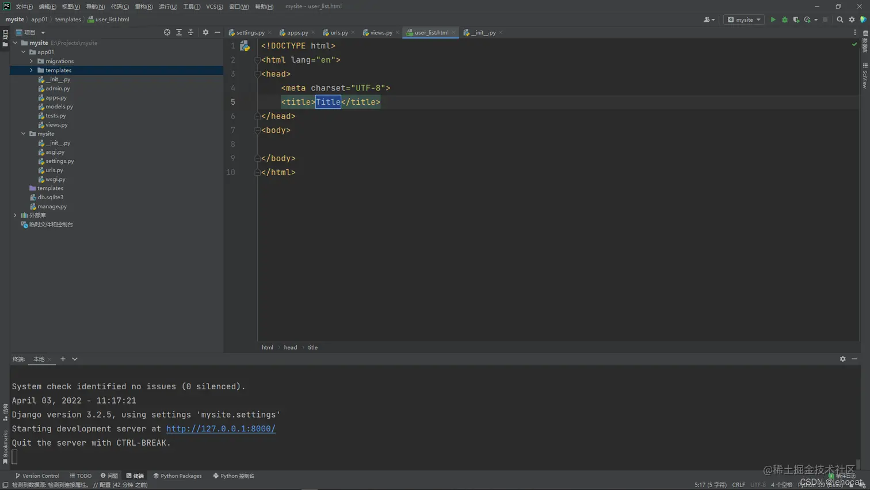Open TODO tool window
The width and height of the screenshot is (870, 490).
[x=81, y=476]
